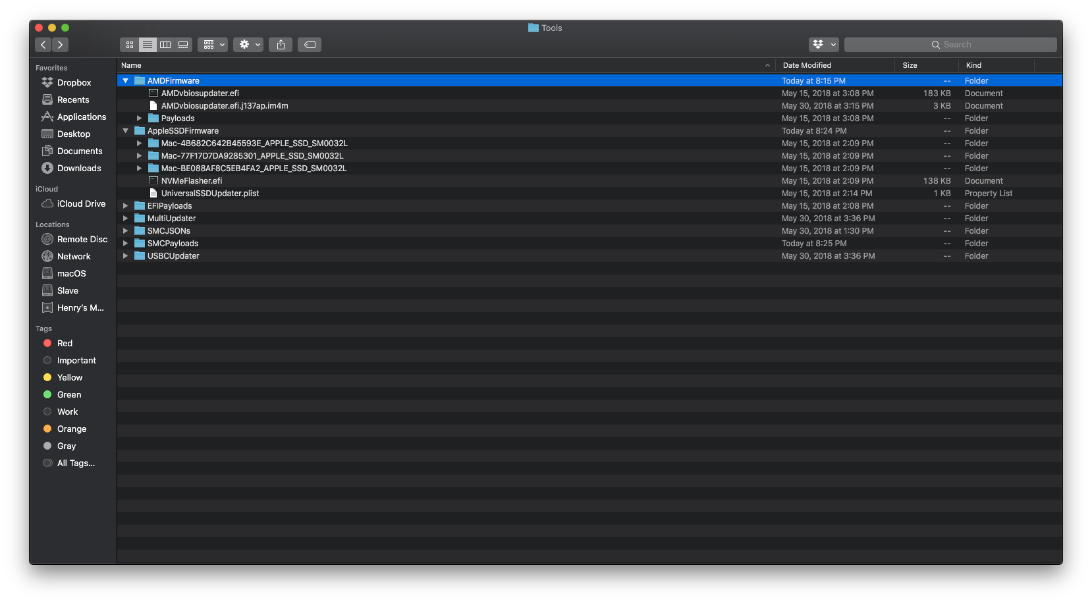The width and height of the screenshot is (1092, 603).
Task: Filter by the Yellow tag
Action: coord(70,378)
